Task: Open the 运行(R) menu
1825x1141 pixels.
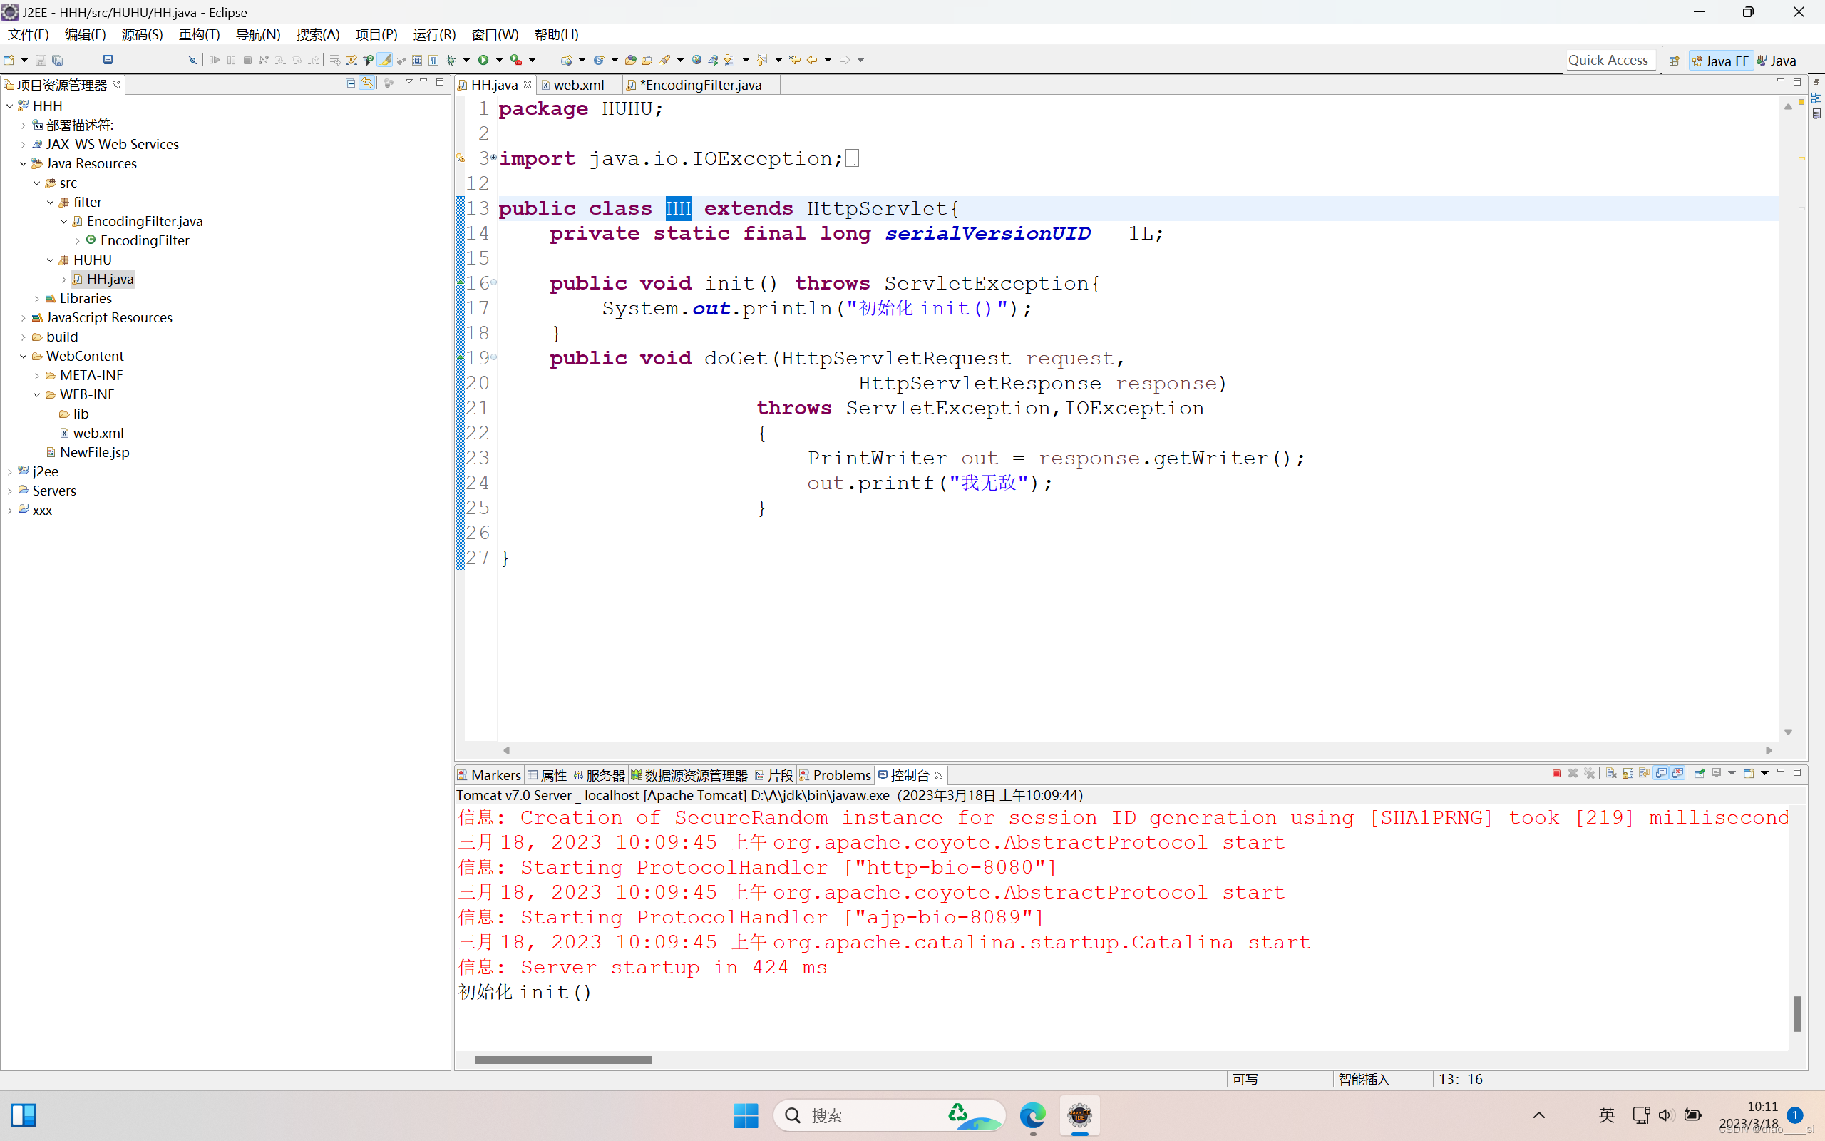Action: [x=433, y=34]
